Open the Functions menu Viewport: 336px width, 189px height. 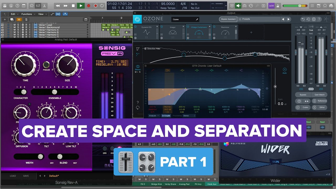click(28, 14)
